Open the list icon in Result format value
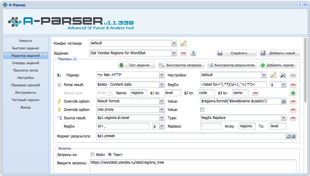The image size is (310, 176). tap(284, 101)
